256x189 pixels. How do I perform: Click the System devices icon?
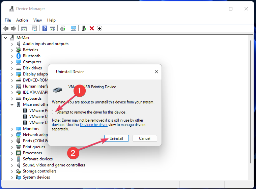click(x=19, y=177)
